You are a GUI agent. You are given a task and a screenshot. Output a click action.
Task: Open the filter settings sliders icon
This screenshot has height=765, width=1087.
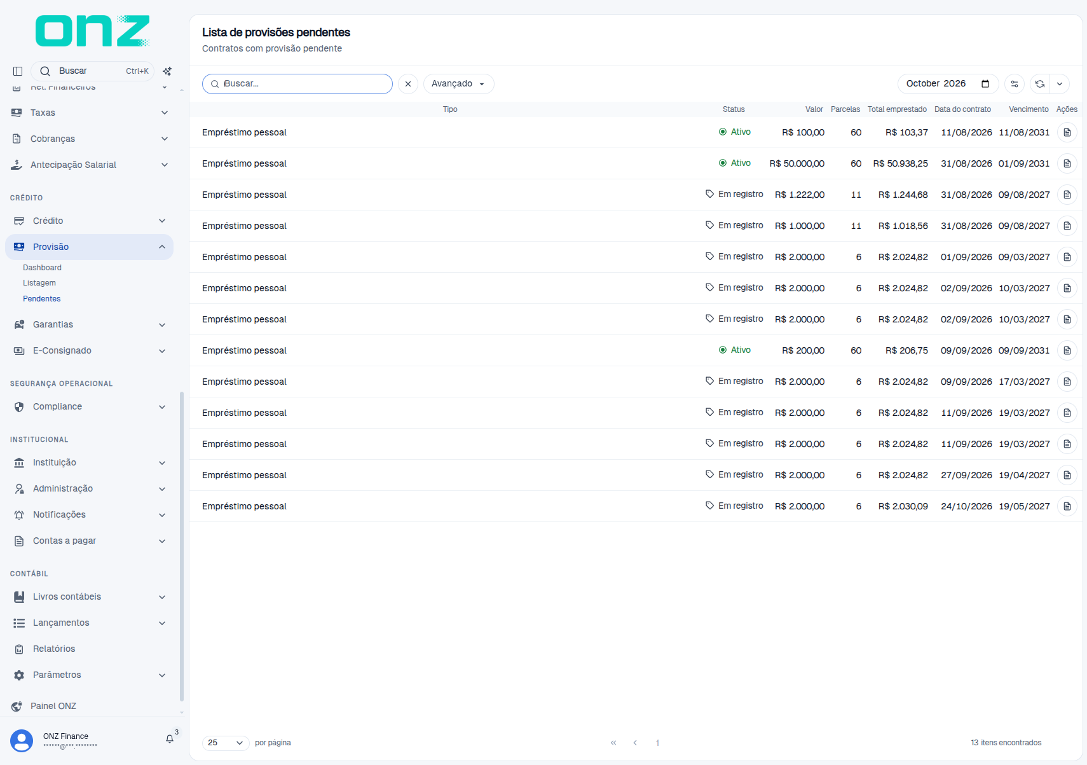pyautogui.click(x=1015, y=84)
